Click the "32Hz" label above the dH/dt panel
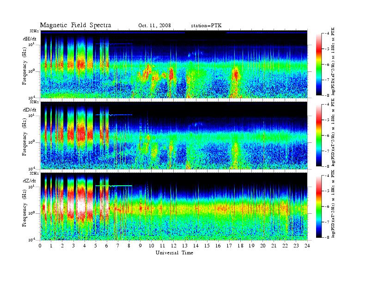This screenshot has height=282, width=366. click(34, 31)
